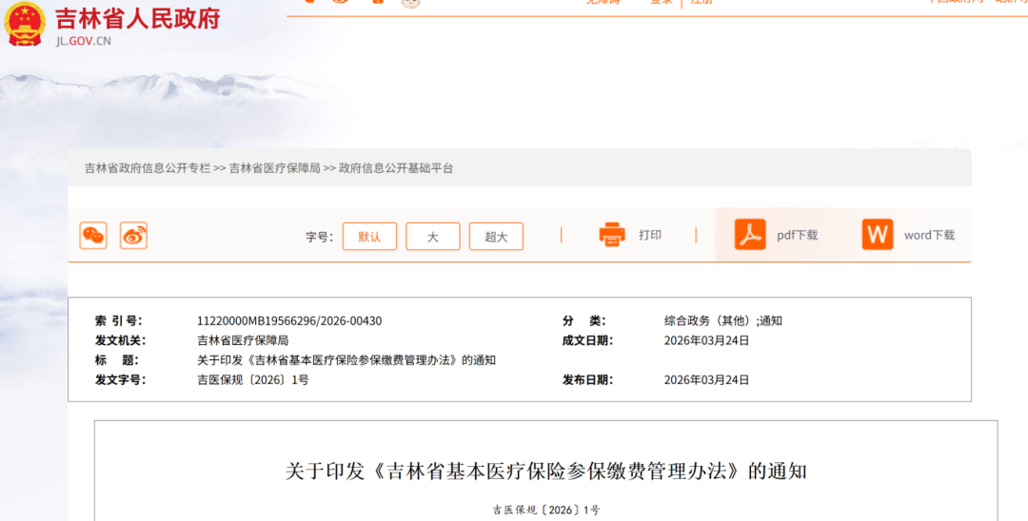1028x521 pixels.
Task: Open 吉林省医疗保障局 breadcrumb link
Action: coord(275,168)
